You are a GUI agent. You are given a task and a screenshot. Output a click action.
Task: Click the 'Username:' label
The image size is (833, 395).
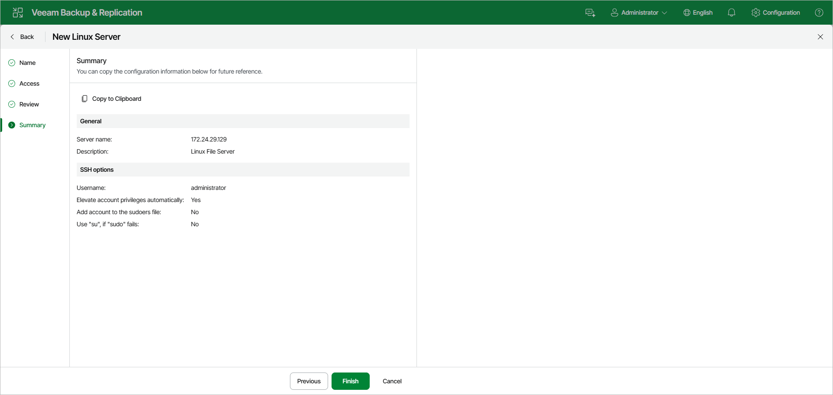tap(91, 188)
